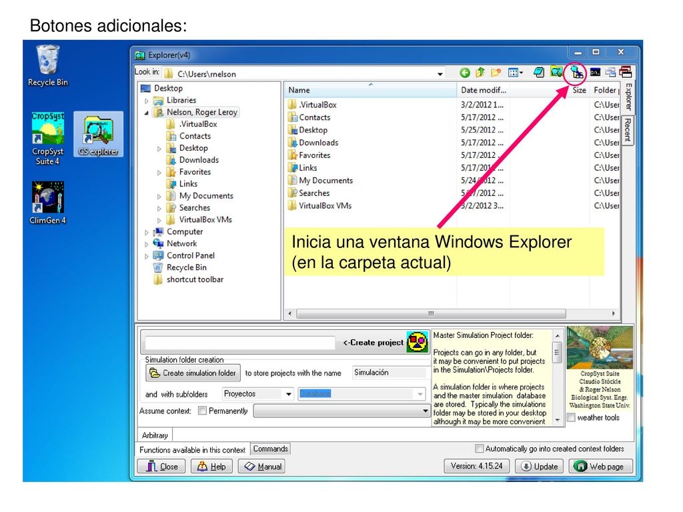Screen dimensions: 683x512
Task: Click right arrow of file list scrollbar
Action: coord(614,313)
